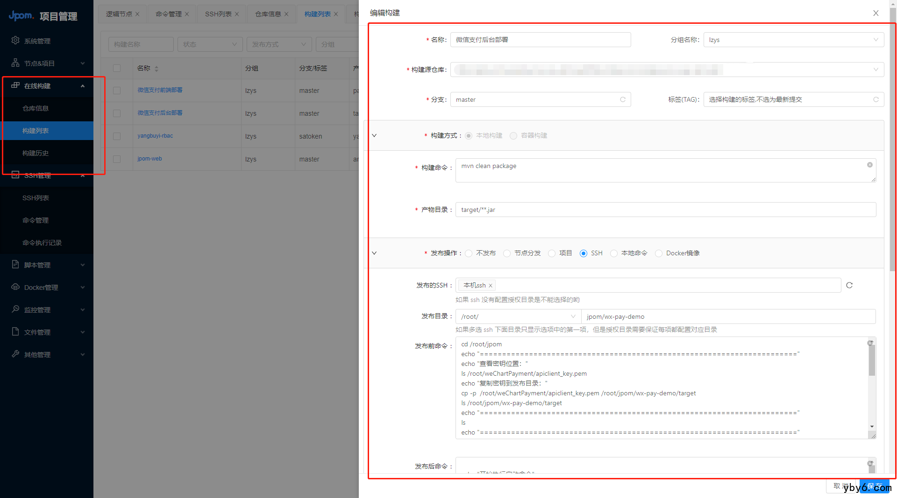This screenshot has width=897, height=498.
Task: Check the row checkbox for 微信支付前端部署
Action: point(117,91)
